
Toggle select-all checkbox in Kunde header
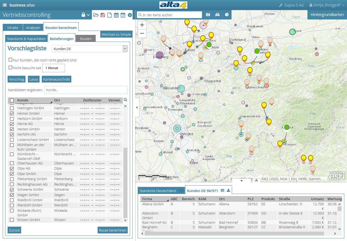point(12,100)
